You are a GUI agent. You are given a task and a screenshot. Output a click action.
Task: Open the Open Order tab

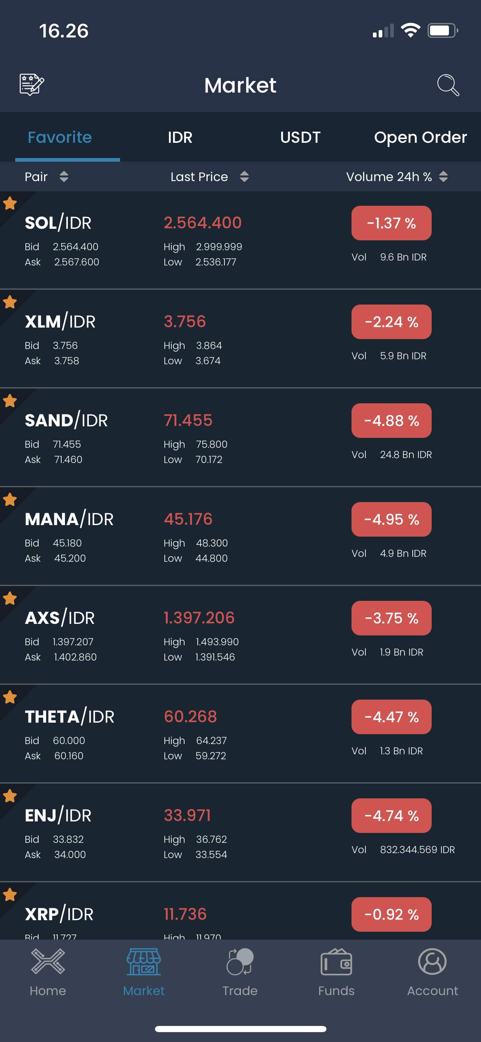420,137
